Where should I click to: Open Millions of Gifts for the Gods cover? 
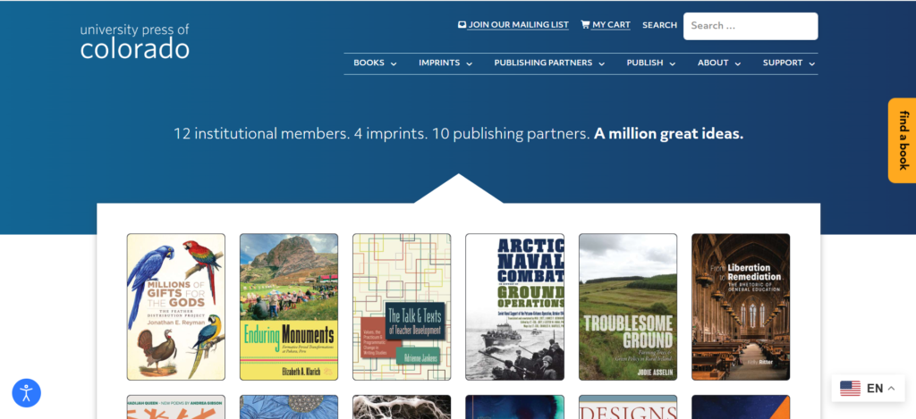click(176, 306)
